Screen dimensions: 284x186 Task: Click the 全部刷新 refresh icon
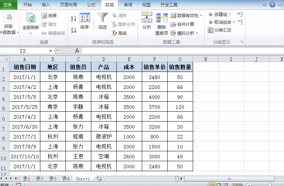31,18
